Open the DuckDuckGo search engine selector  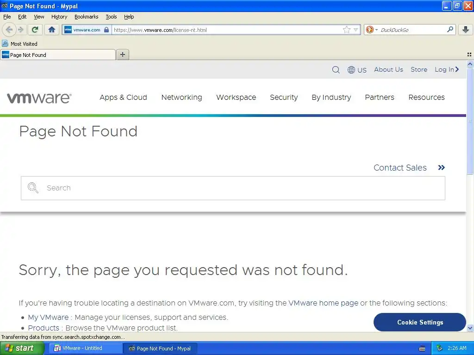(x=372, y=30)
